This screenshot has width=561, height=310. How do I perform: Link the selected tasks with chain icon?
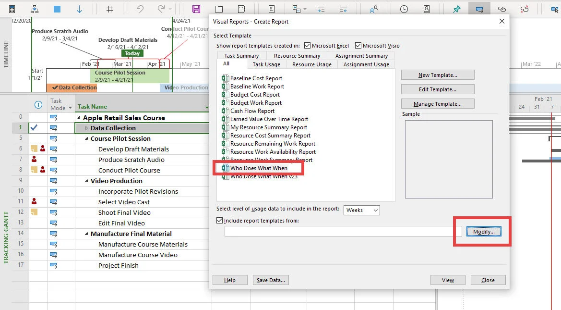(x=502, y=9)
